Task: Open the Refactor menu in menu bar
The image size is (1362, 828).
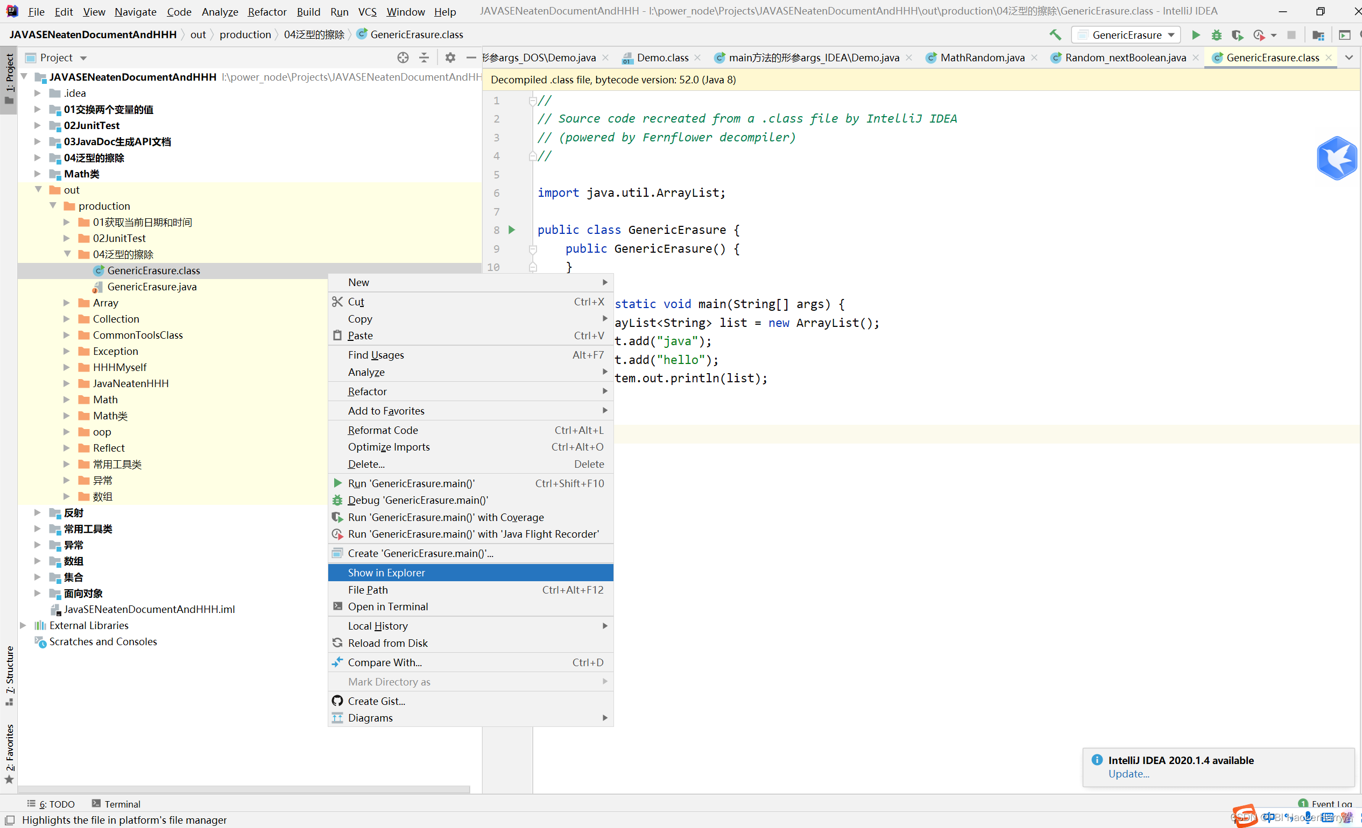Action: pyautogui.click(x=267, y=12)
